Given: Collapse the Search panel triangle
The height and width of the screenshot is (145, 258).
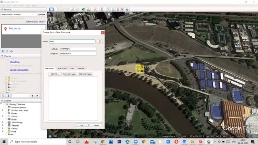Looking at the screenshot, I should tap(2, 10).
